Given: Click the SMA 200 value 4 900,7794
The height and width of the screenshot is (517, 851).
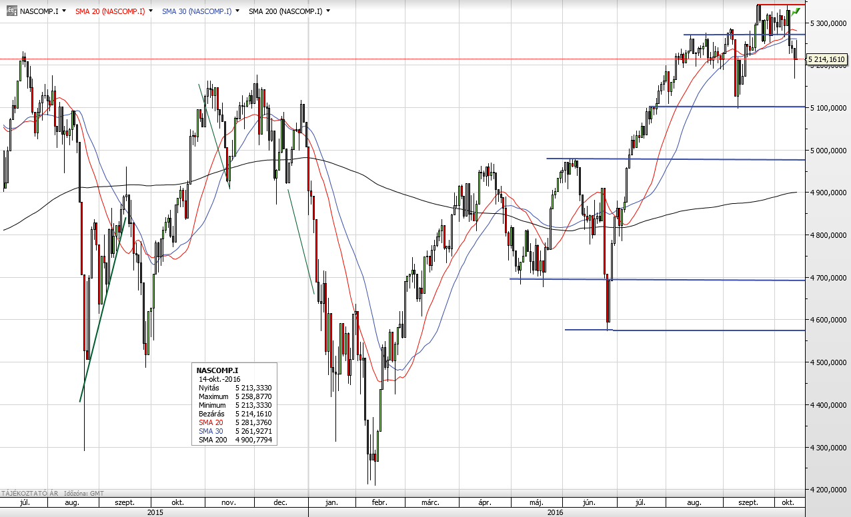Looking at the screenshot, I should [253, 440].
